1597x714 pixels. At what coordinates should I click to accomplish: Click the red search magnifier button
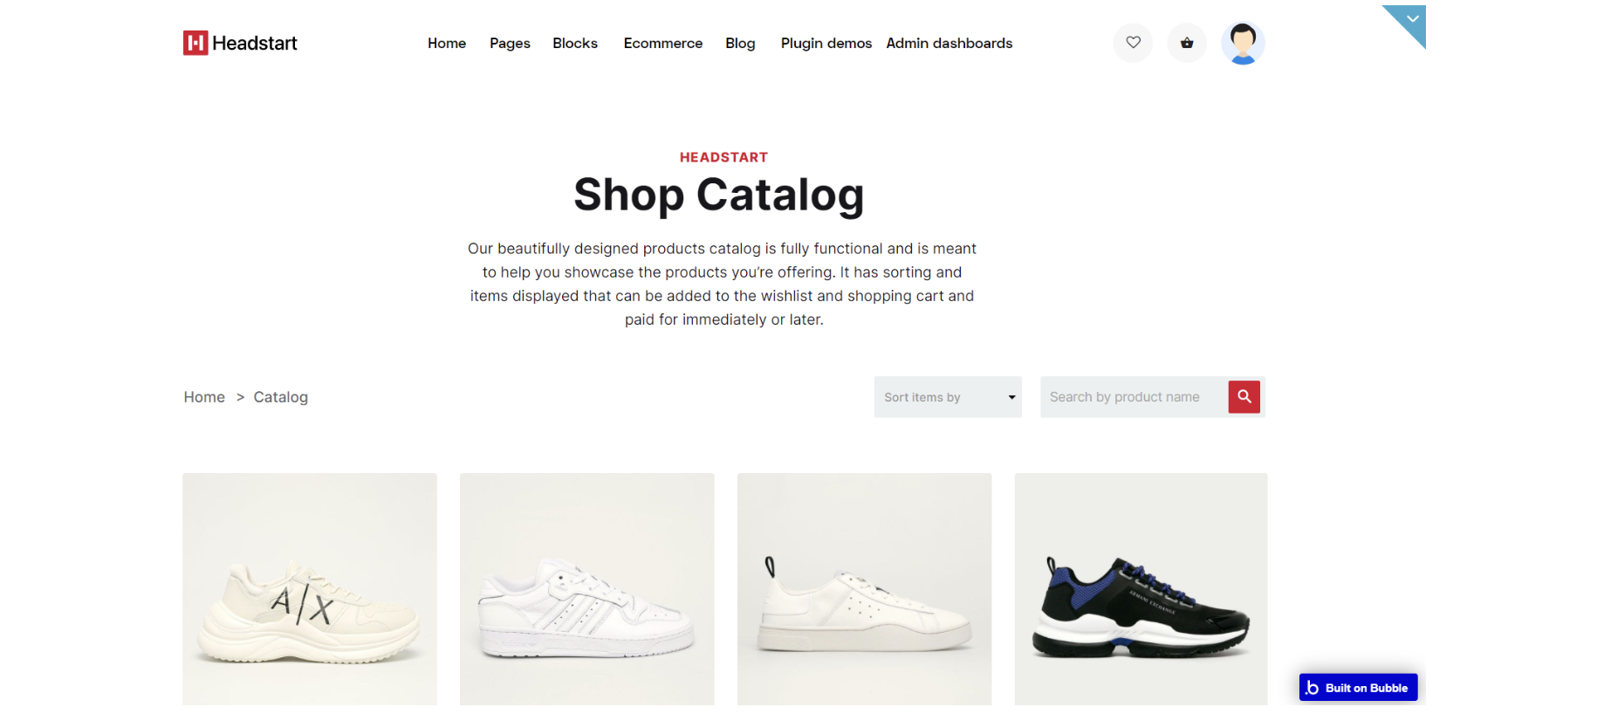pyautogui.click(x=1244, y=397)
